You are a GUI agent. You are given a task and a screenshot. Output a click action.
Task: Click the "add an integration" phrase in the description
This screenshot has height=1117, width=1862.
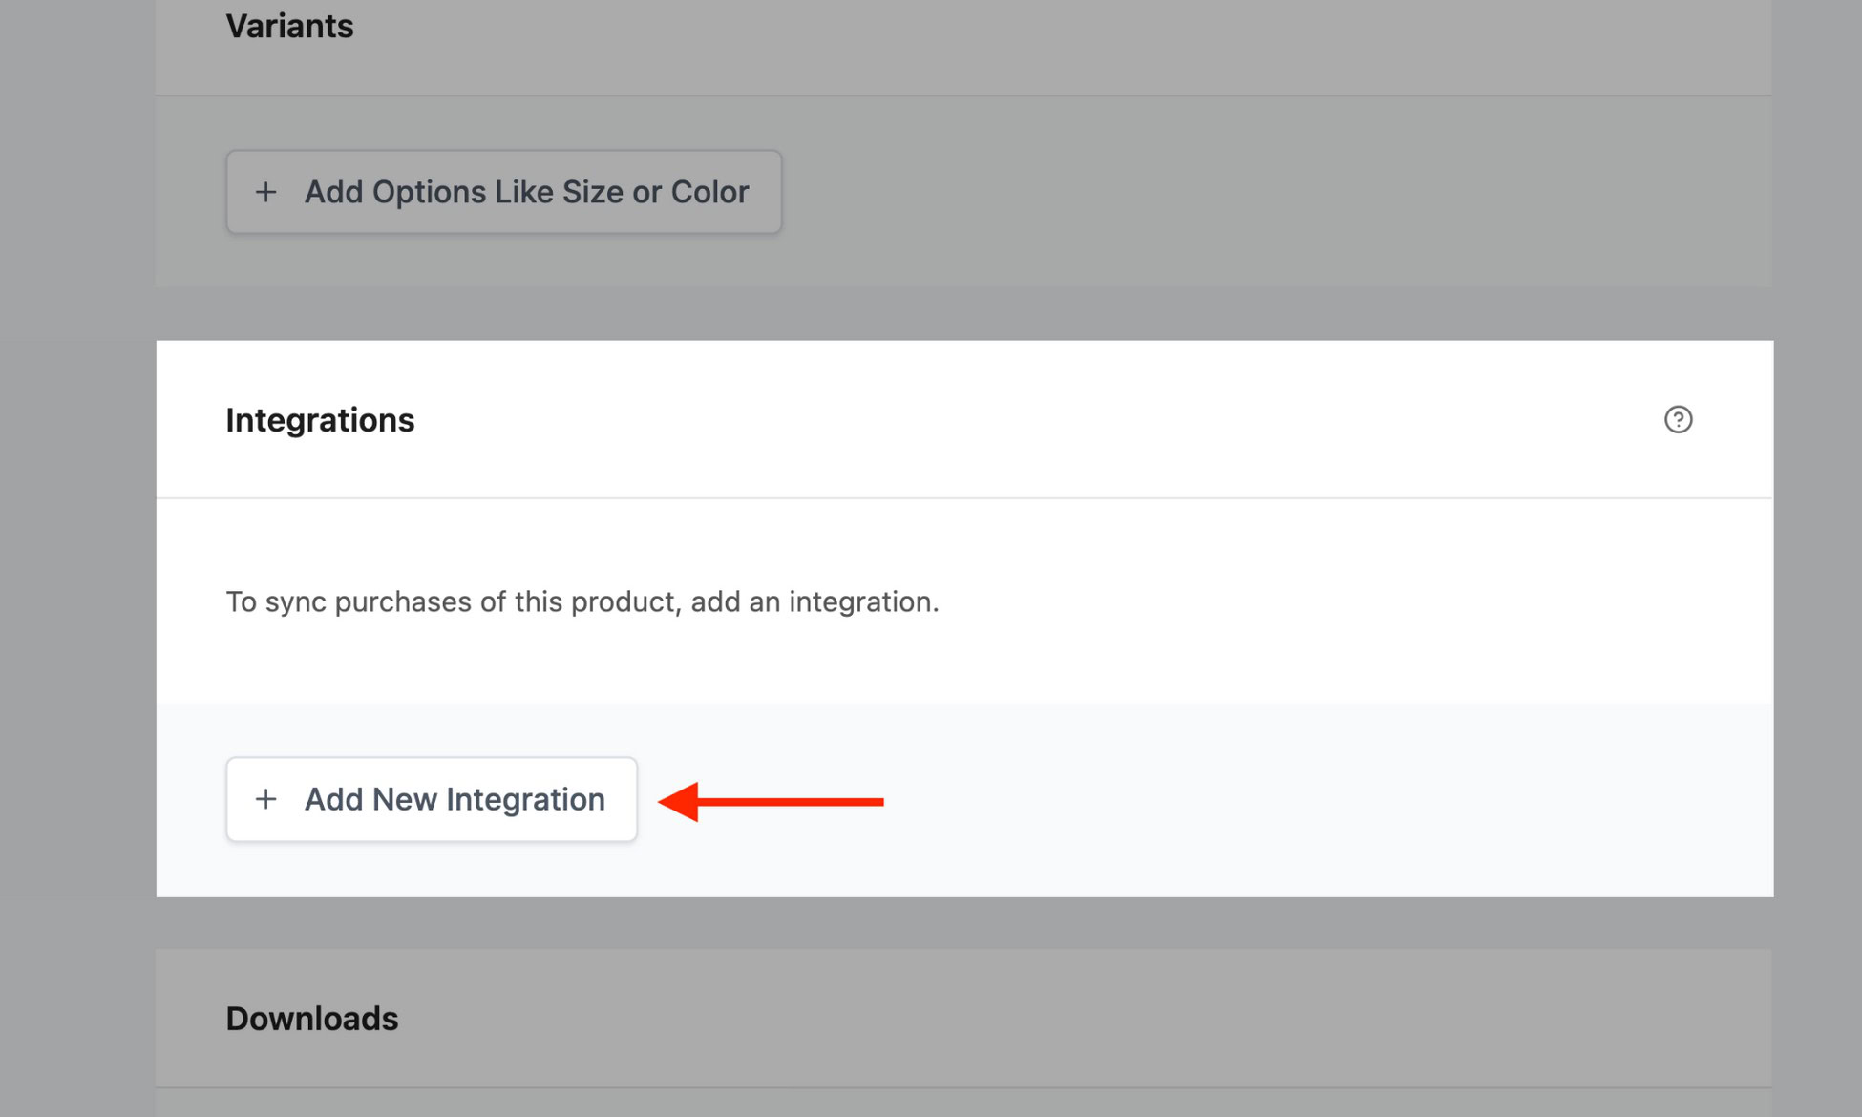[x=815, y=601]
